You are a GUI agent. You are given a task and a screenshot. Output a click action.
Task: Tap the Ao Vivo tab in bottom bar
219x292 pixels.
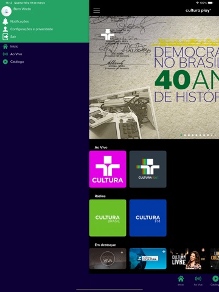[x=198, y=281]
